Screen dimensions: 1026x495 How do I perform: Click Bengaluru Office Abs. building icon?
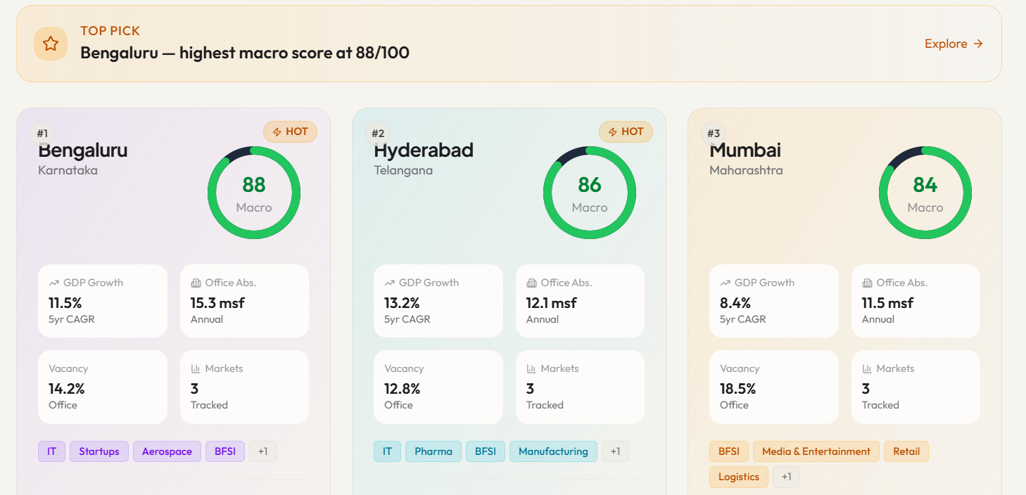[x=196, y=283]
